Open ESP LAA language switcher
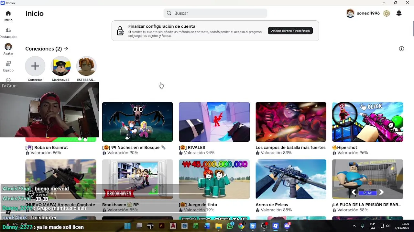This screenshot has height=232, width=414. tap(372, 226)
